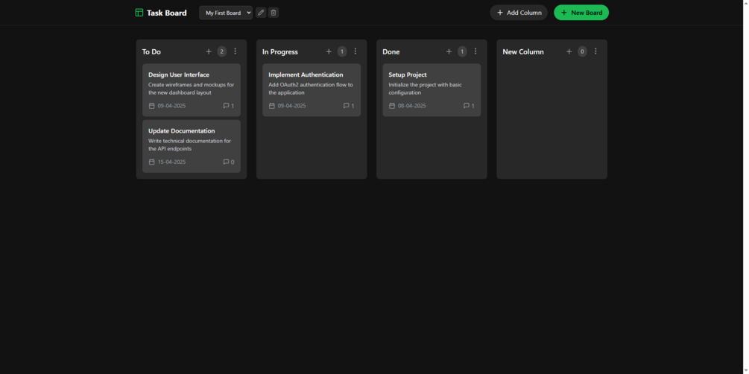Click 'Add OAuth2 authentication flow' description
The image size is (749, 374).
coord(311,89)
